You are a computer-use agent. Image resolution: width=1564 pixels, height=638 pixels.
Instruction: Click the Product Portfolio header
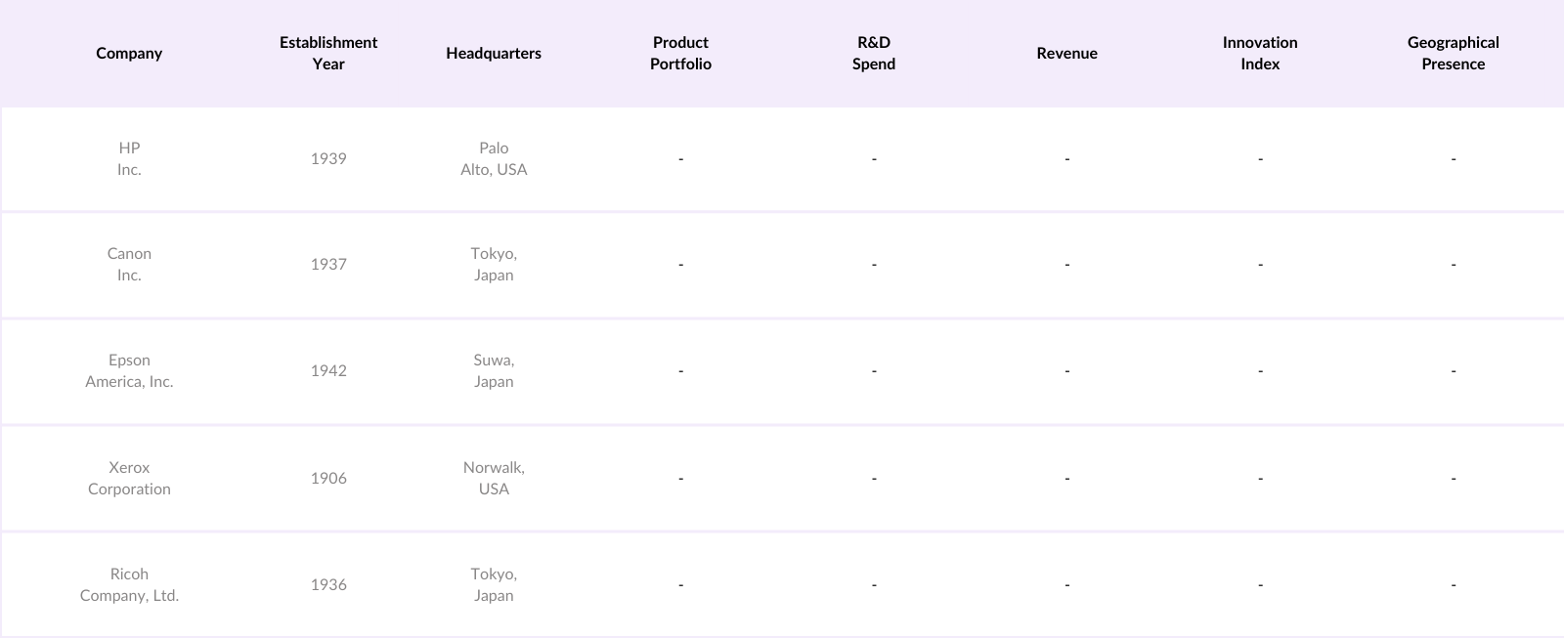tap(680, 54)
